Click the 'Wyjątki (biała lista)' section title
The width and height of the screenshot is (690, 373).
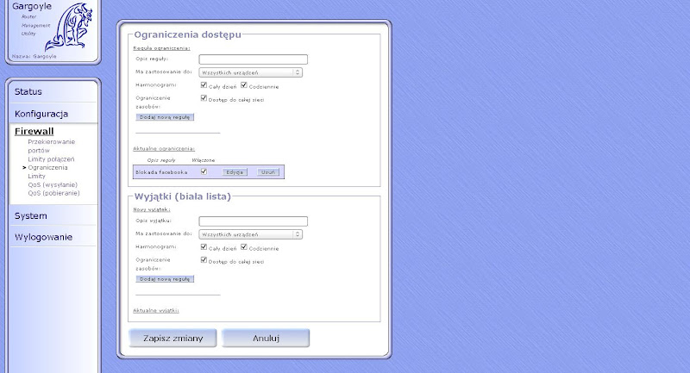tap(183, 196)
